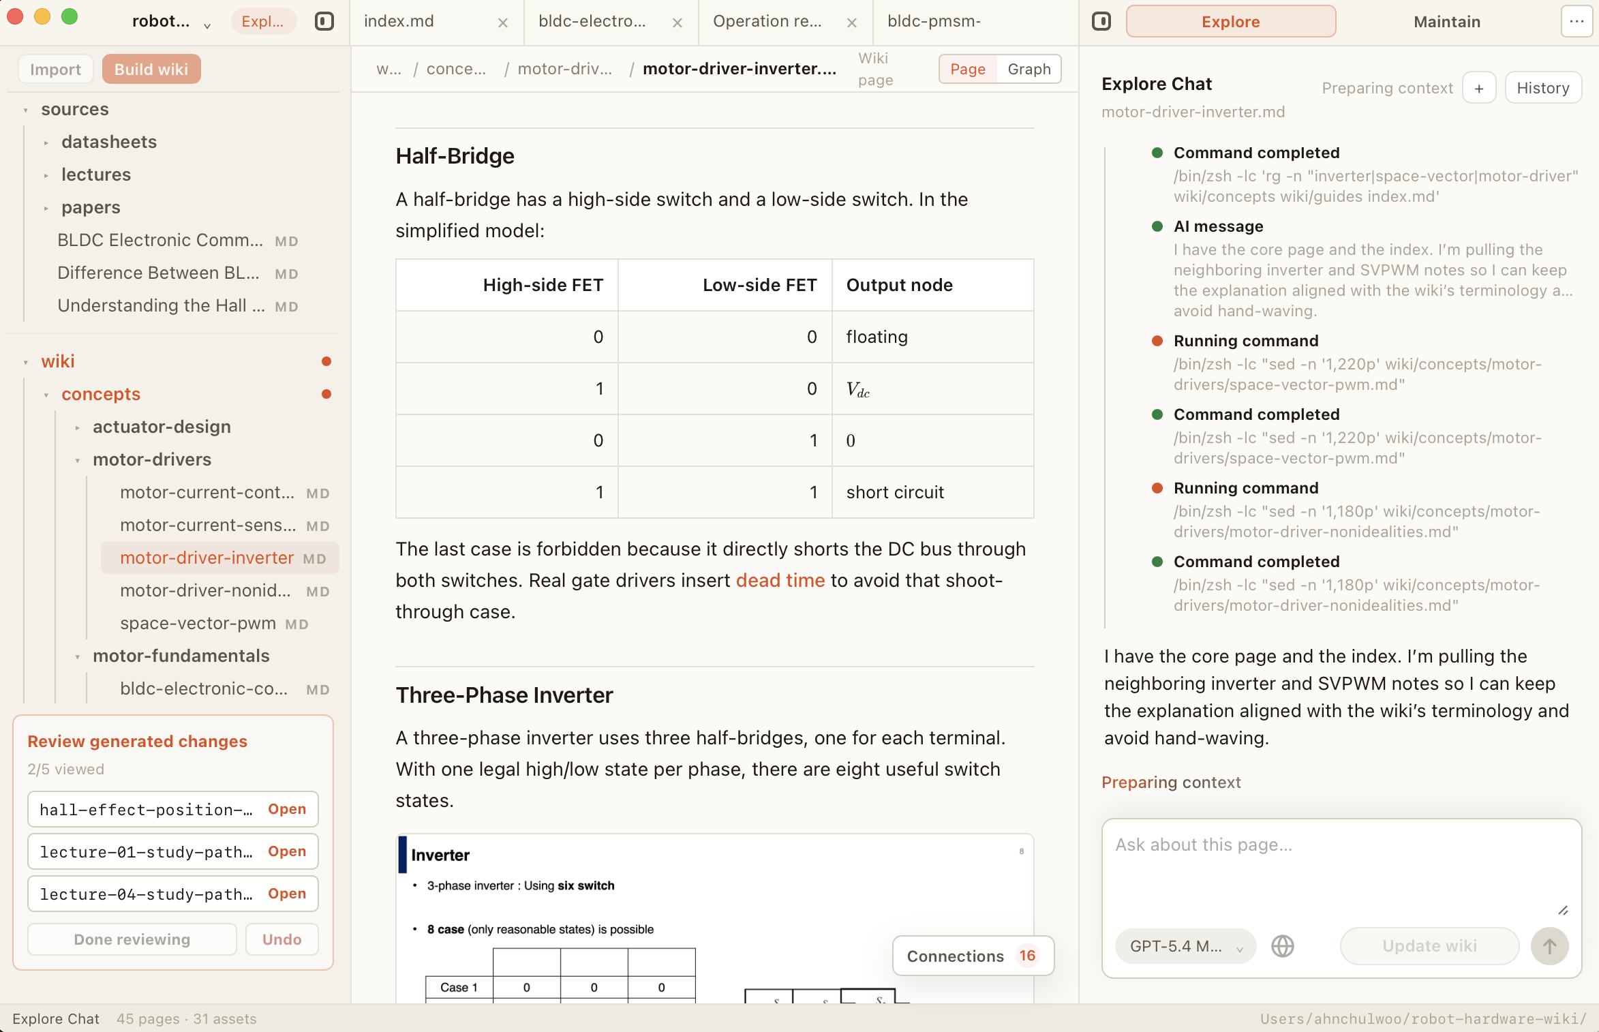Viewport: 1599px width, 1032px height.
Task: Open lecture-04-study-path change
Action: pos(173,894)
